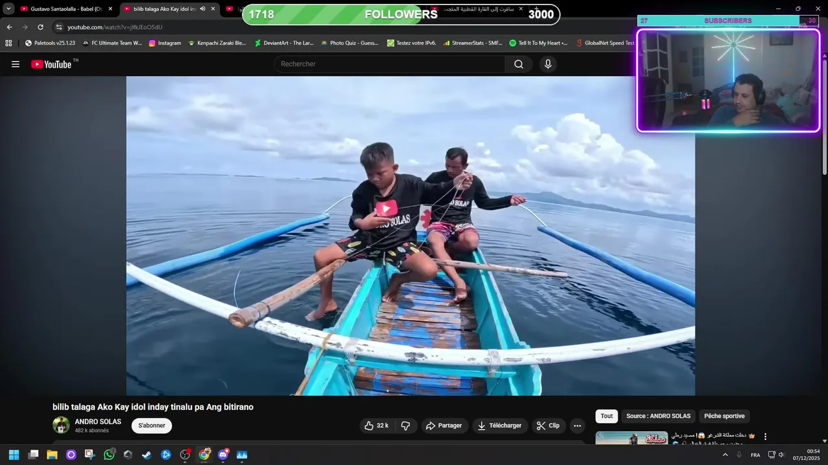Open the YouTube guide hamburger menu
The height and width of the screenshot is (465, 828).
(x=16, y=64)
